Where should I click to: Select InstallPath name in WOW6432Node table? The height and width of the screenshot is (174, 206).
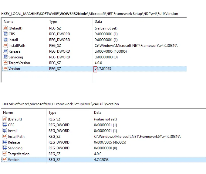click(x=17, y=46)
